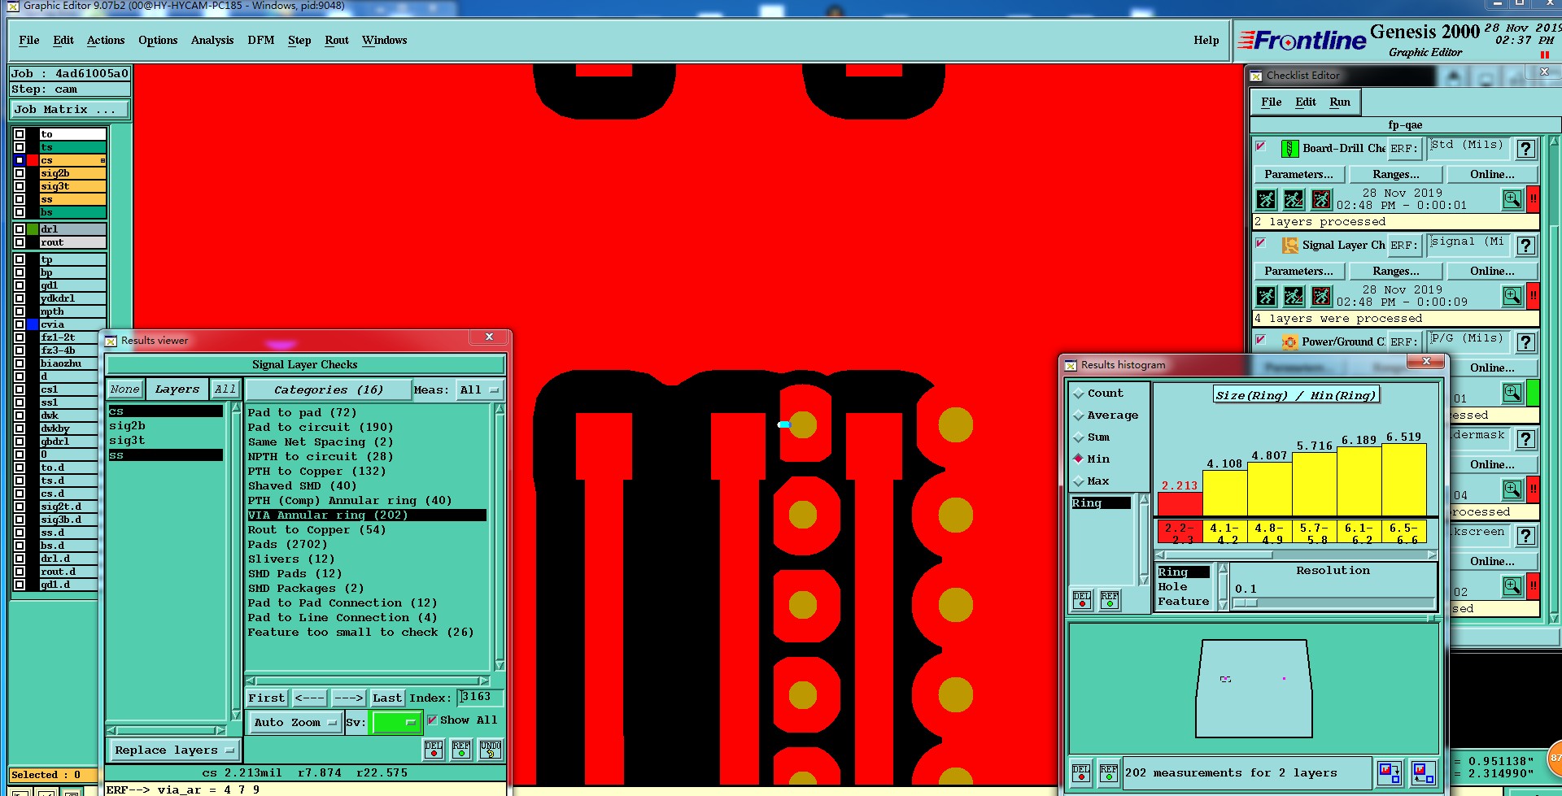Click REF icon under histogram Ring list

point(1110,600)
